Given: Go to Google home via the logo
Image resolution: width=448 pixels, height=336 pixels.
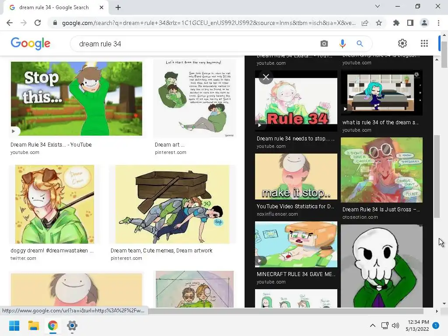Looking at the screenshot, I should 31,43.
